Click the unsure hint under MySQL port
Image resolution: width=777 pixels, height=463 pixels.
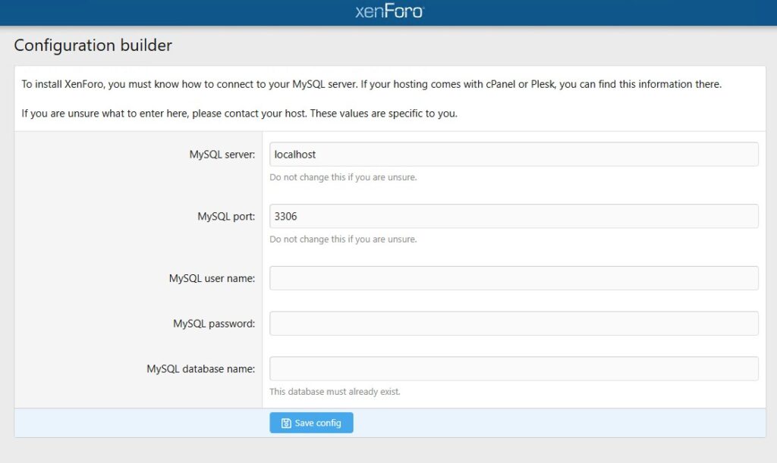tap(343, 239)
